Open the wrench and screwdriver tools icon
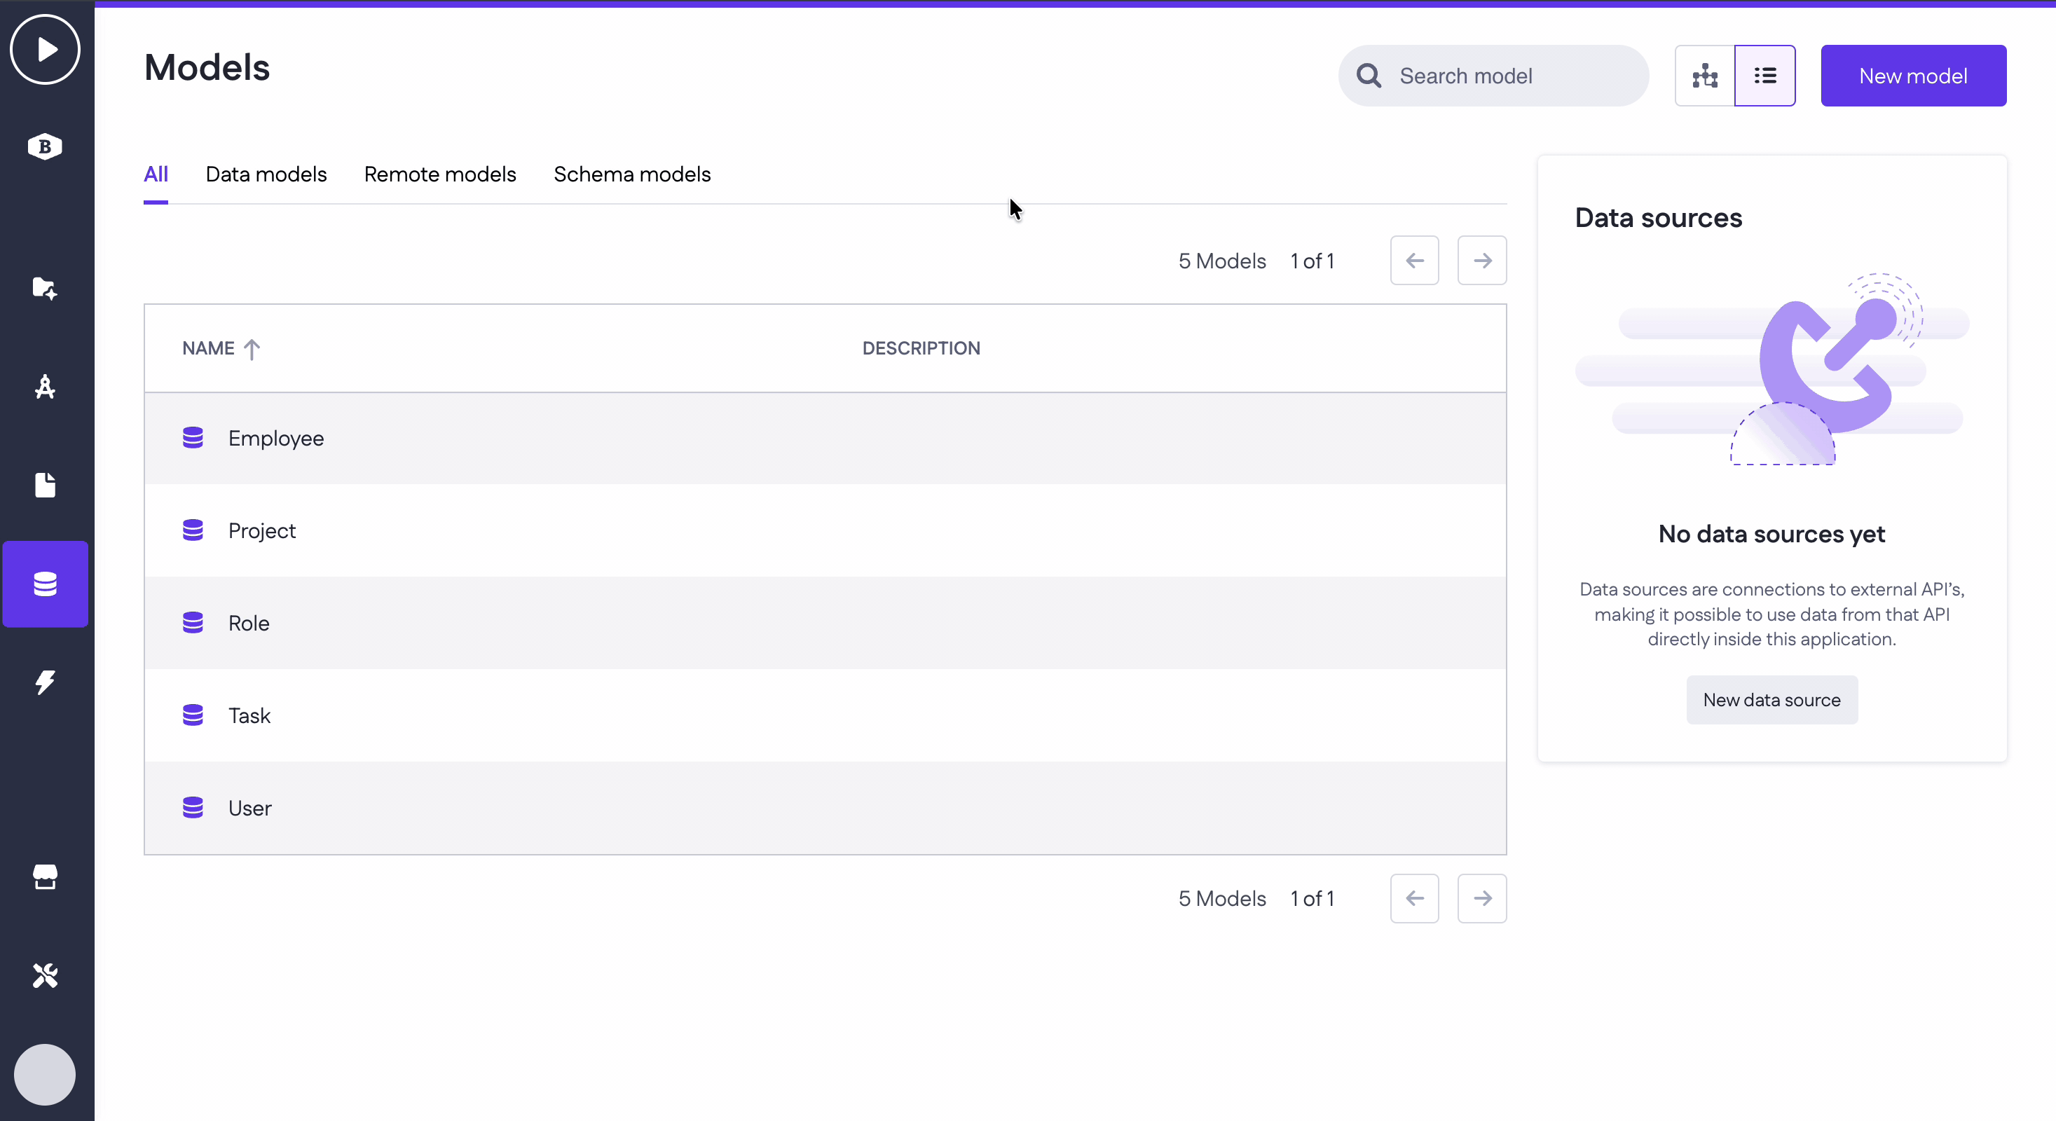This screenshot has height=1121, width=2056. click(x=46, y=975)
